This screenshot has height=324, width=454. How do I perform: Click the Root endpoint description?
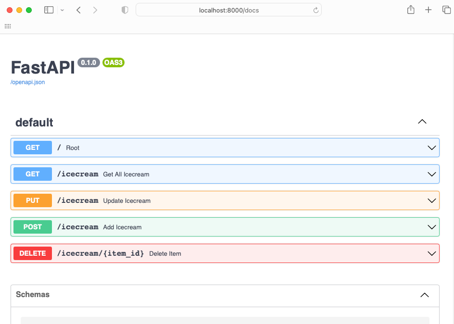click(x=73, y=148)
